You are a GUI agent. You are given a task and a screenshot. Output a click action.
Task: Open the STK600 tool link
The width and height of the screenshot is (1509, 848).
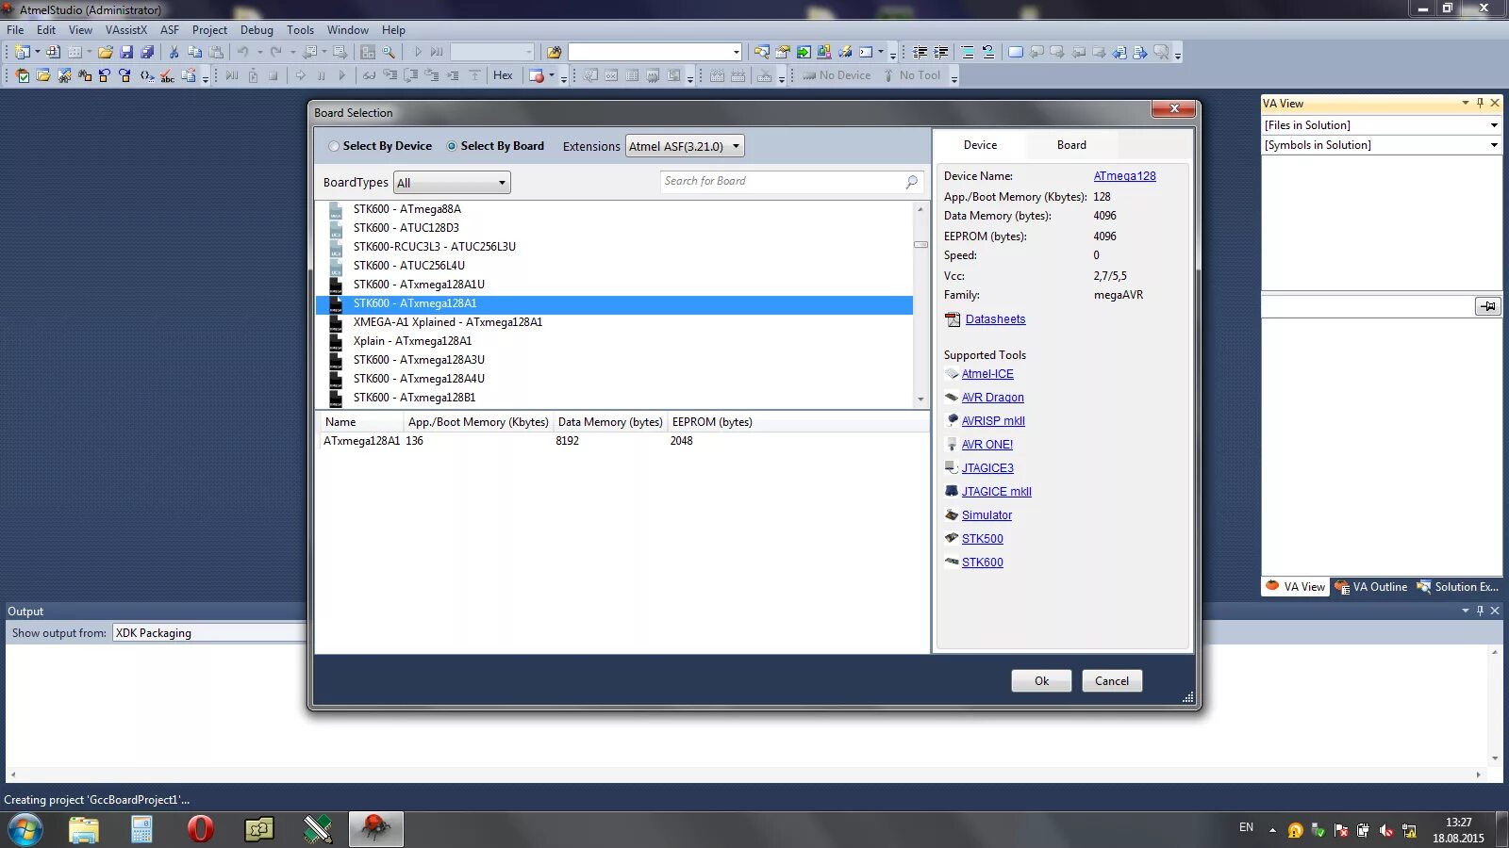(x=982, y=563)
